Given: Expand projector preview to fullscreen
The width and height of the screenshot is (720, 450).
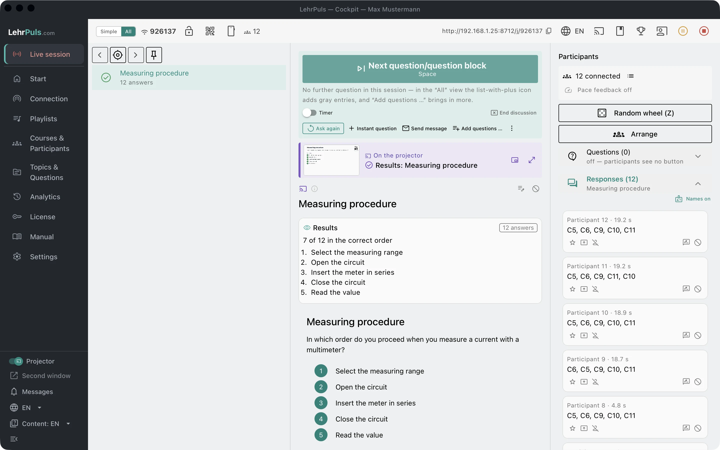Looking at the screenshot, I should (532, 160).
